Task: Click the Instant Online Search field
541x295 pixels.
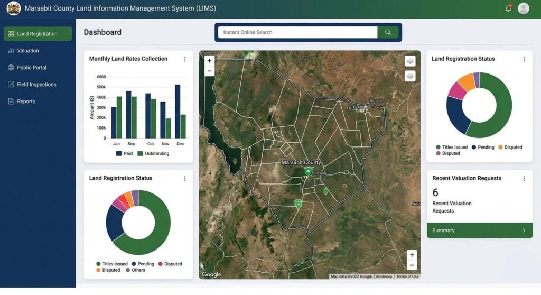Action: coord(297,32)
